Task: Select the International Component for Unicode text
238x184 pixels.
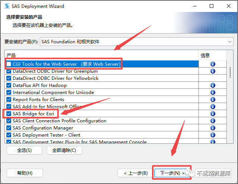Action: tap(53, 92)
